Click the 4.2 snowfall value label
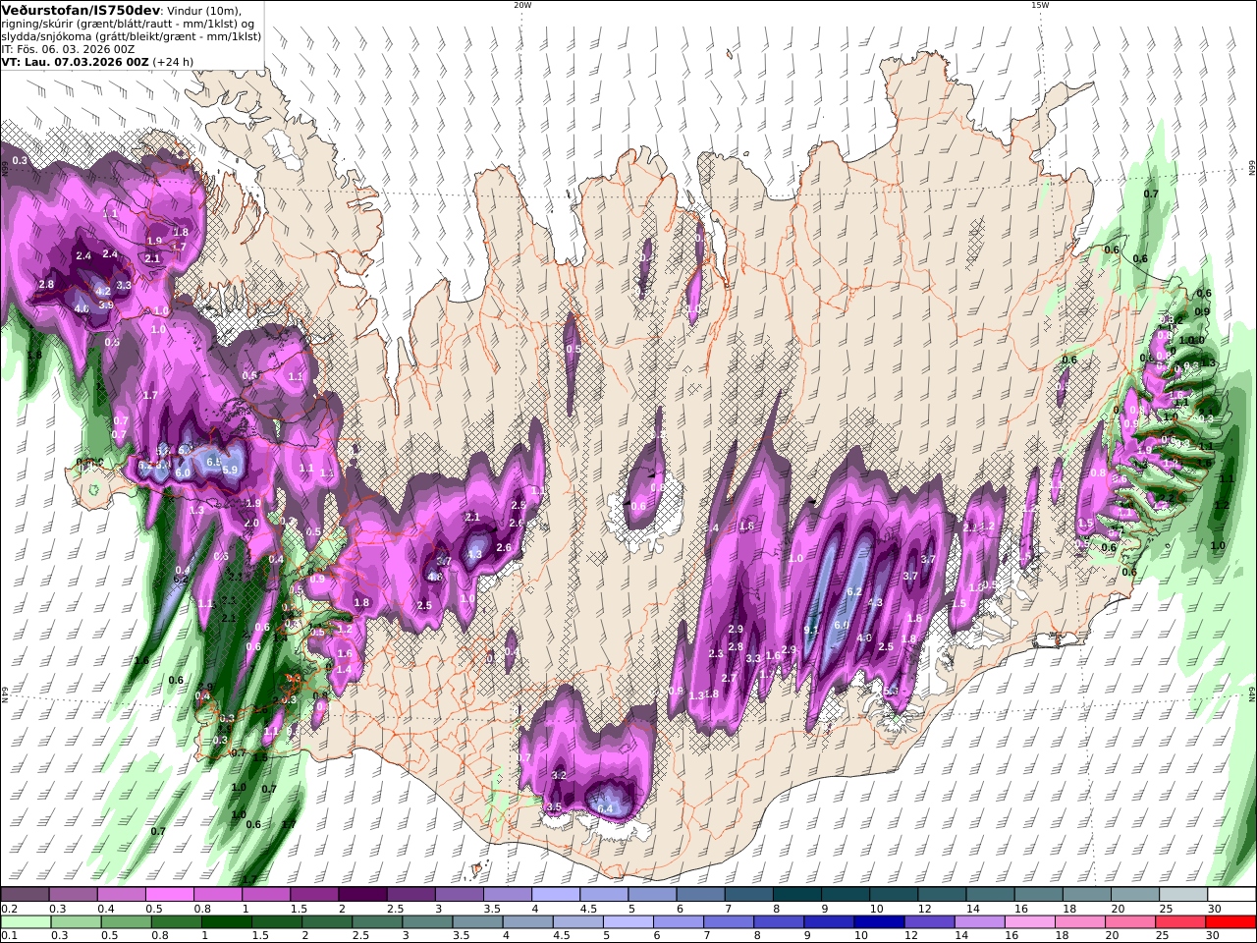The width and height of the screenshot is (1257, 943). pyautogui.click(x=102, y=292)
